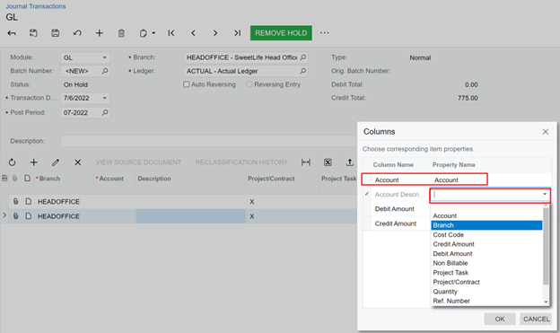Click the fit to screen columns icon
Image resolution: width=560 pixels, height=333 pixels.
click(306, 162)
